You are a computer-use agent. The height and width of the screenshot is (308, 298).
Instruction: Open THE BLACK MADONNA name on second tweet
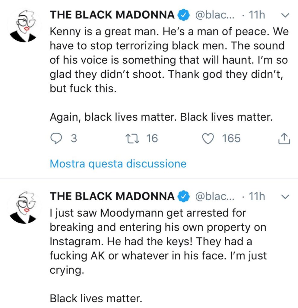click(112, 196)
